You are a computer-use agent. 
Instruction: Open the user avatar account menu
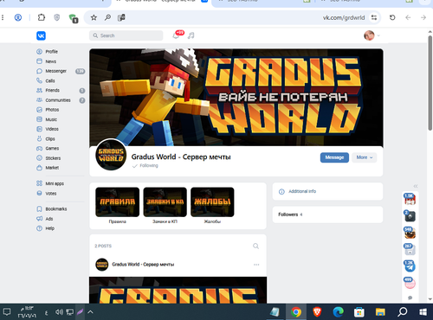372,35
